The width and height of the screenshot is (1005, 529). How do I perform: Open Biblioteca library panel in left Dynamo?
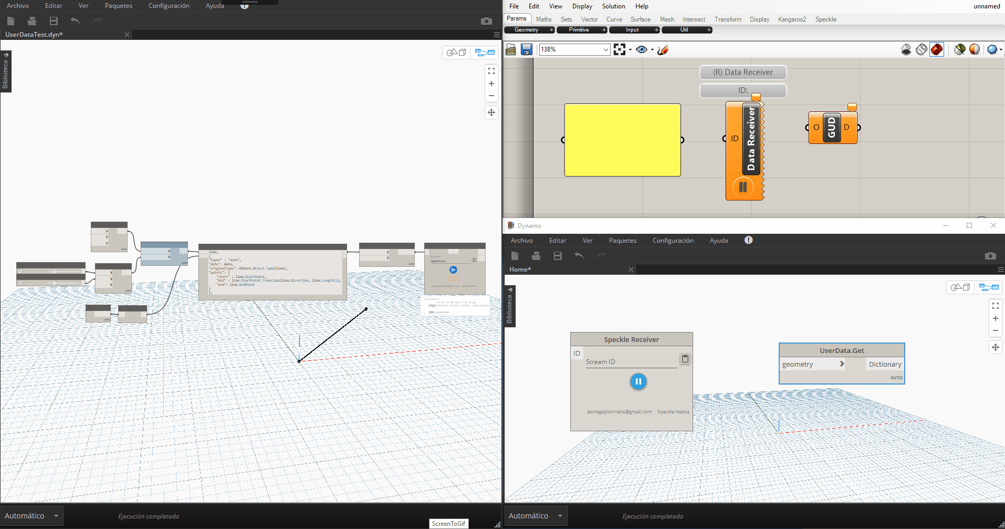click(x=6, y=71)
